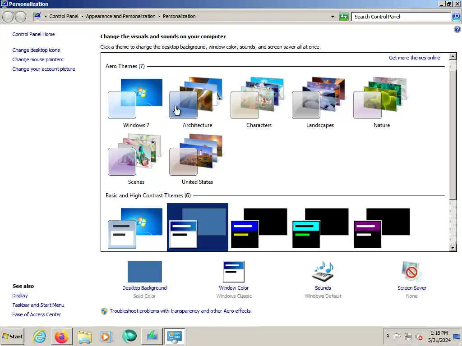This screenshot has width=462, height=346.
Task: Choose the Characters theme
Action: [x=259, y=103]
